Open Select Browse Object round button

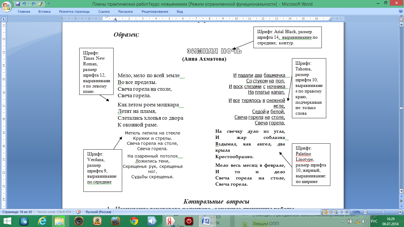click(401, 201)
